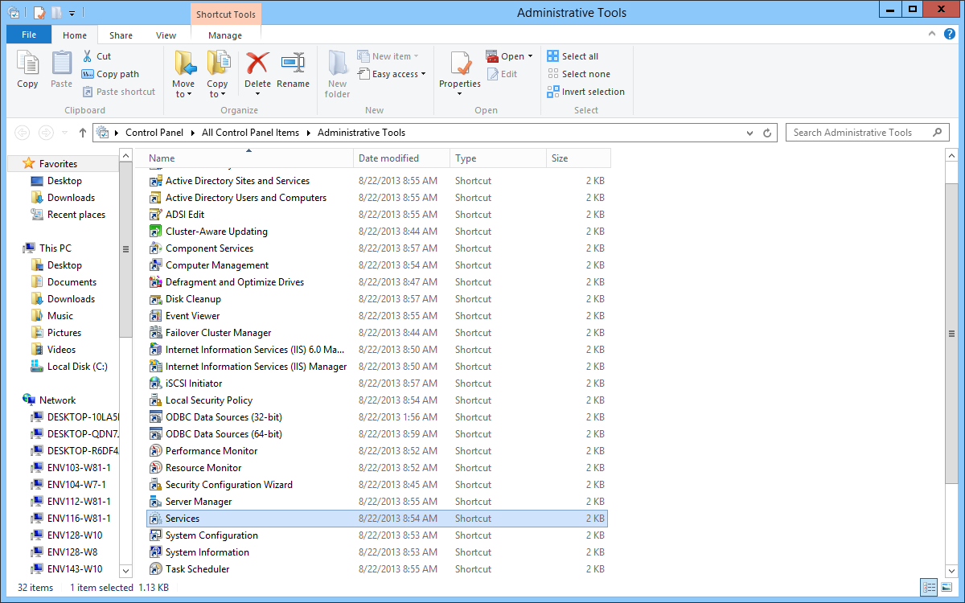Click Select all in ribbon
Screen dimensions: 965x603
573,56
